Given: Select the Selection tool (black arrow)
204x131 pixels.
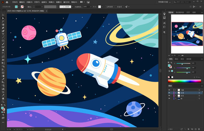Looking at the screenshot, I should tap(3, 15).
